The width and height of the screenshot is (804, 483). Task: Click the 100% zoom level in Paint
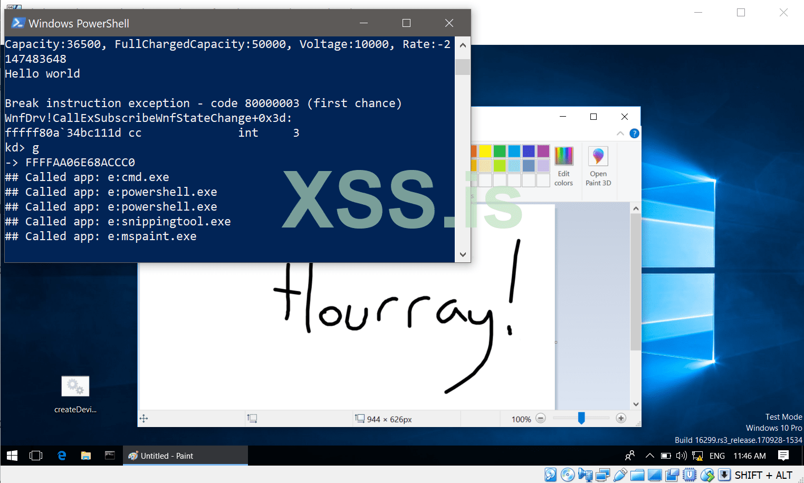coord(521,419)
